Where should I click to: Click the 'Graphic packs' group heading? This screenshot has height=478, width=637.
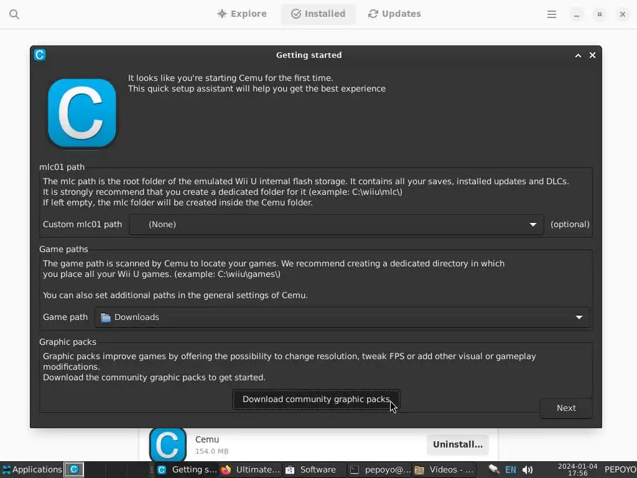67,342
